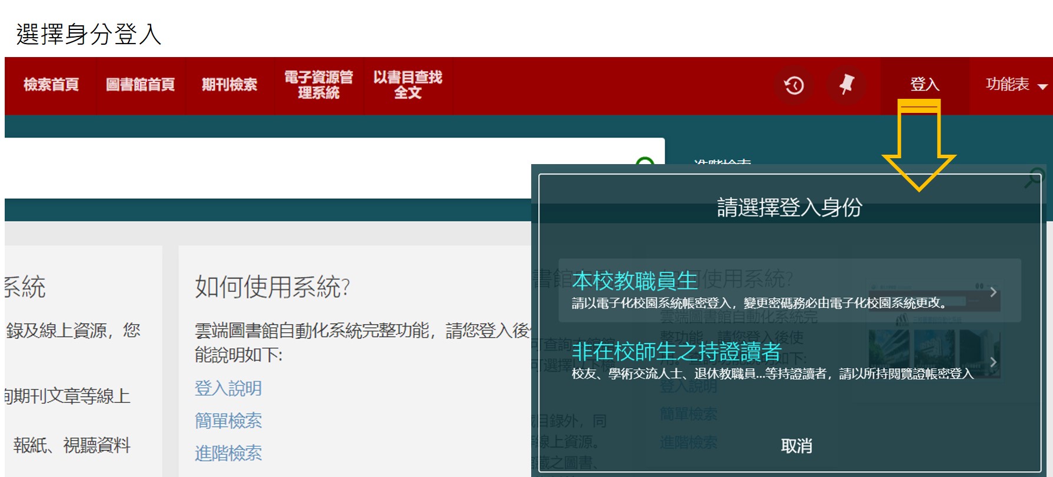Choose 本校教職員生 login identity
1053x477 pixels.
[789, 290]
